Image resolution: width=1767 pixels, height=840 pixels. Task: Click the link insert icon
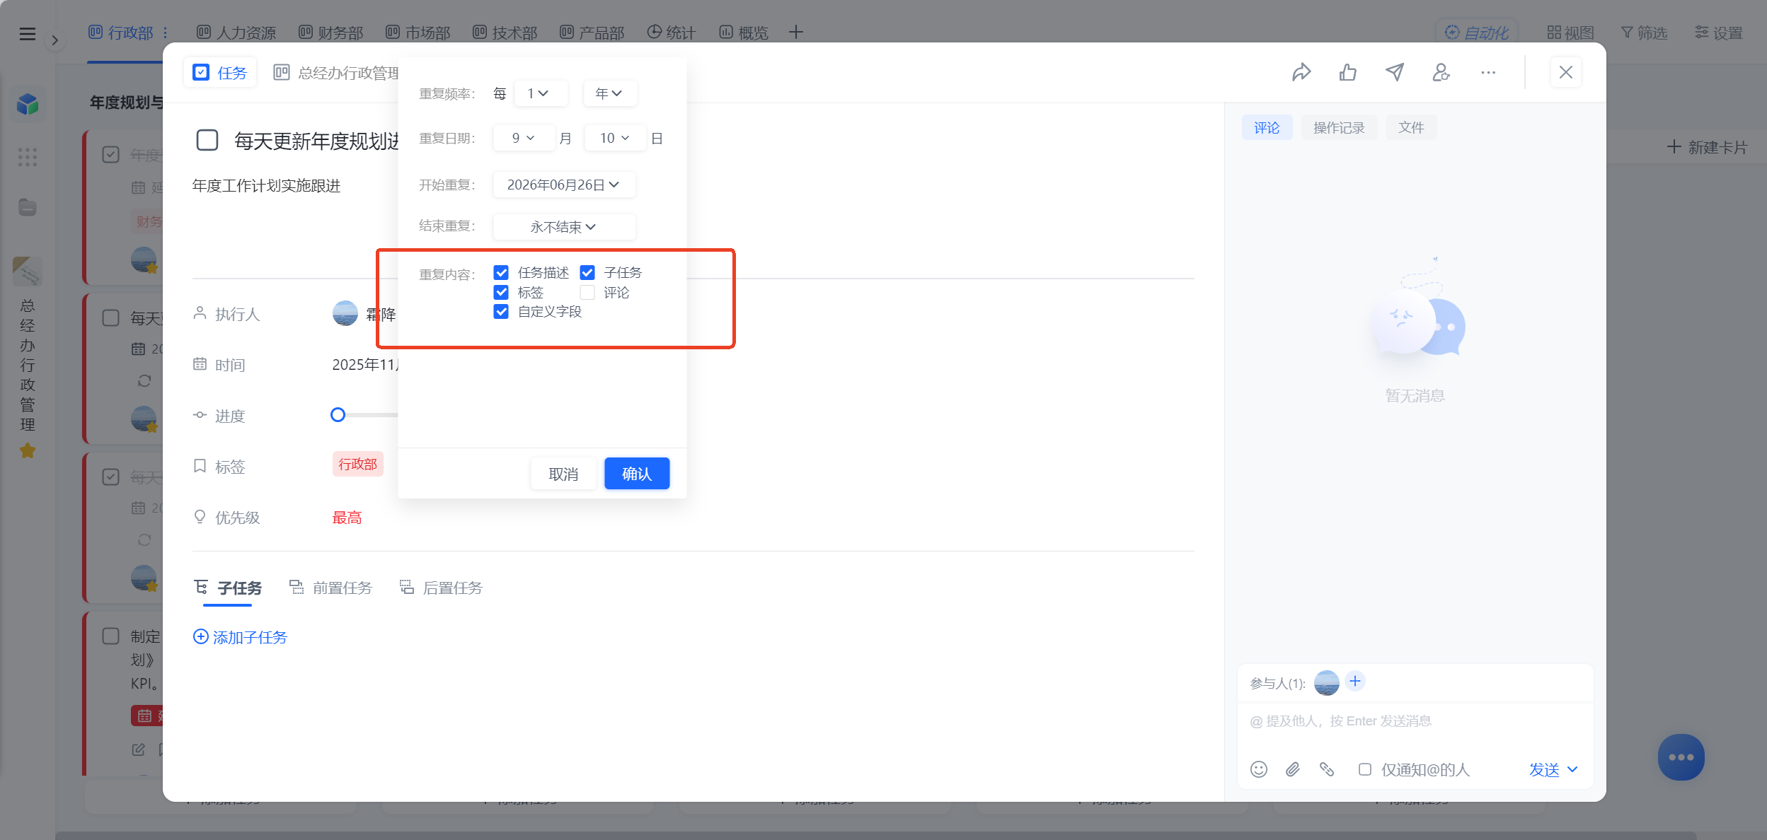click(1327, 769)
